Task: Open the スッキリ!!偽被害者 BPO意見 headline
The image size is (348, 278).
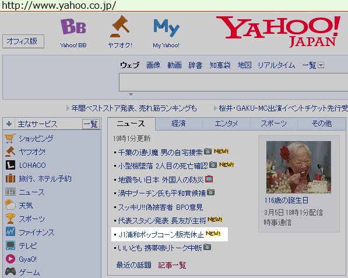Action: pos(160,207)
